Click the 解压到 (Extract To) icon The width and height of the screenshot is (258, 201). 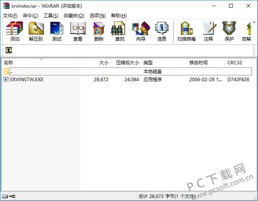36,31
